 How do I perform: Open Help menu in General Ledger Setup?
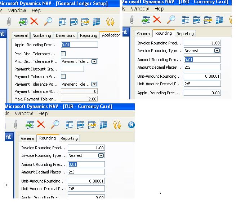[x=36, y=10]
